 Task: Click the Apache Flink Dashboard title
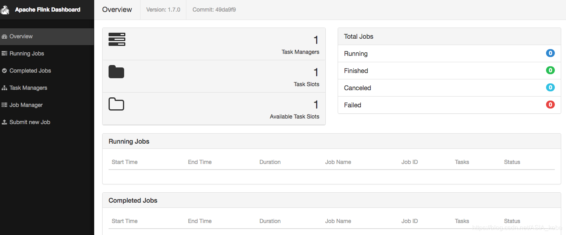point(47,10)
